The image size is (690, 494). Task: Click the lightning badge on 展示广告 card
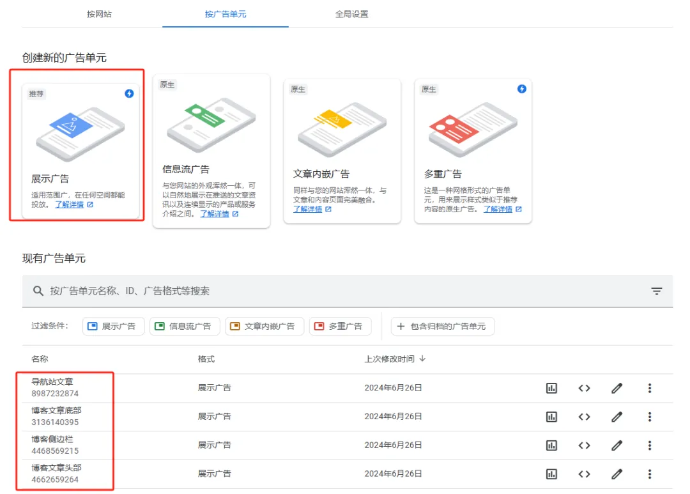coord(128,93)
